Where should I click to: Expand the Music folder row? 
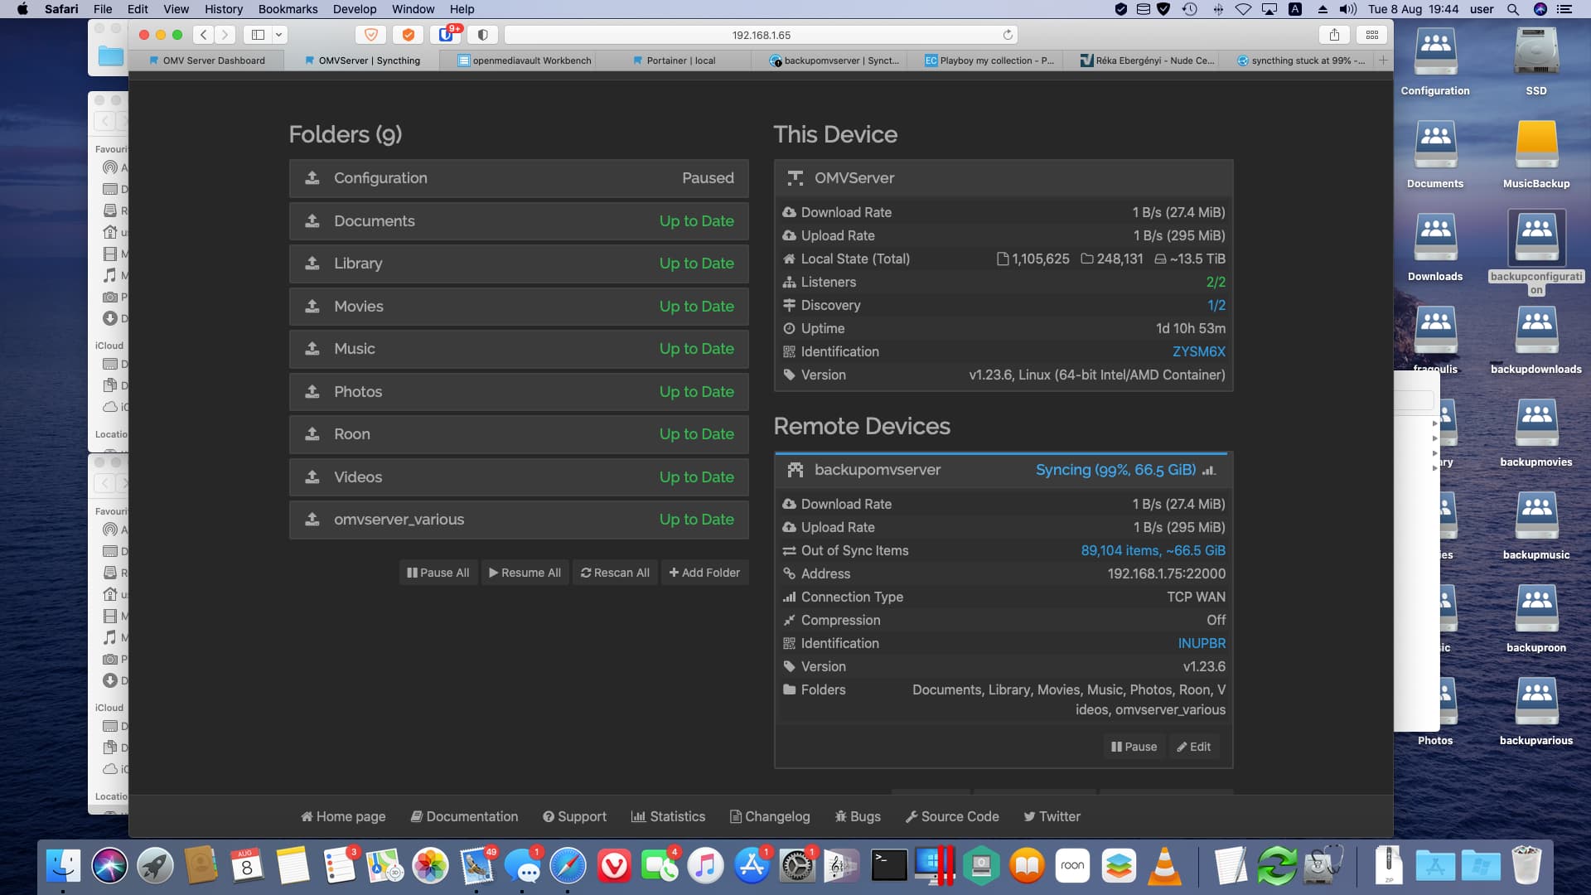pyautogui.click(x=519, y=349)
